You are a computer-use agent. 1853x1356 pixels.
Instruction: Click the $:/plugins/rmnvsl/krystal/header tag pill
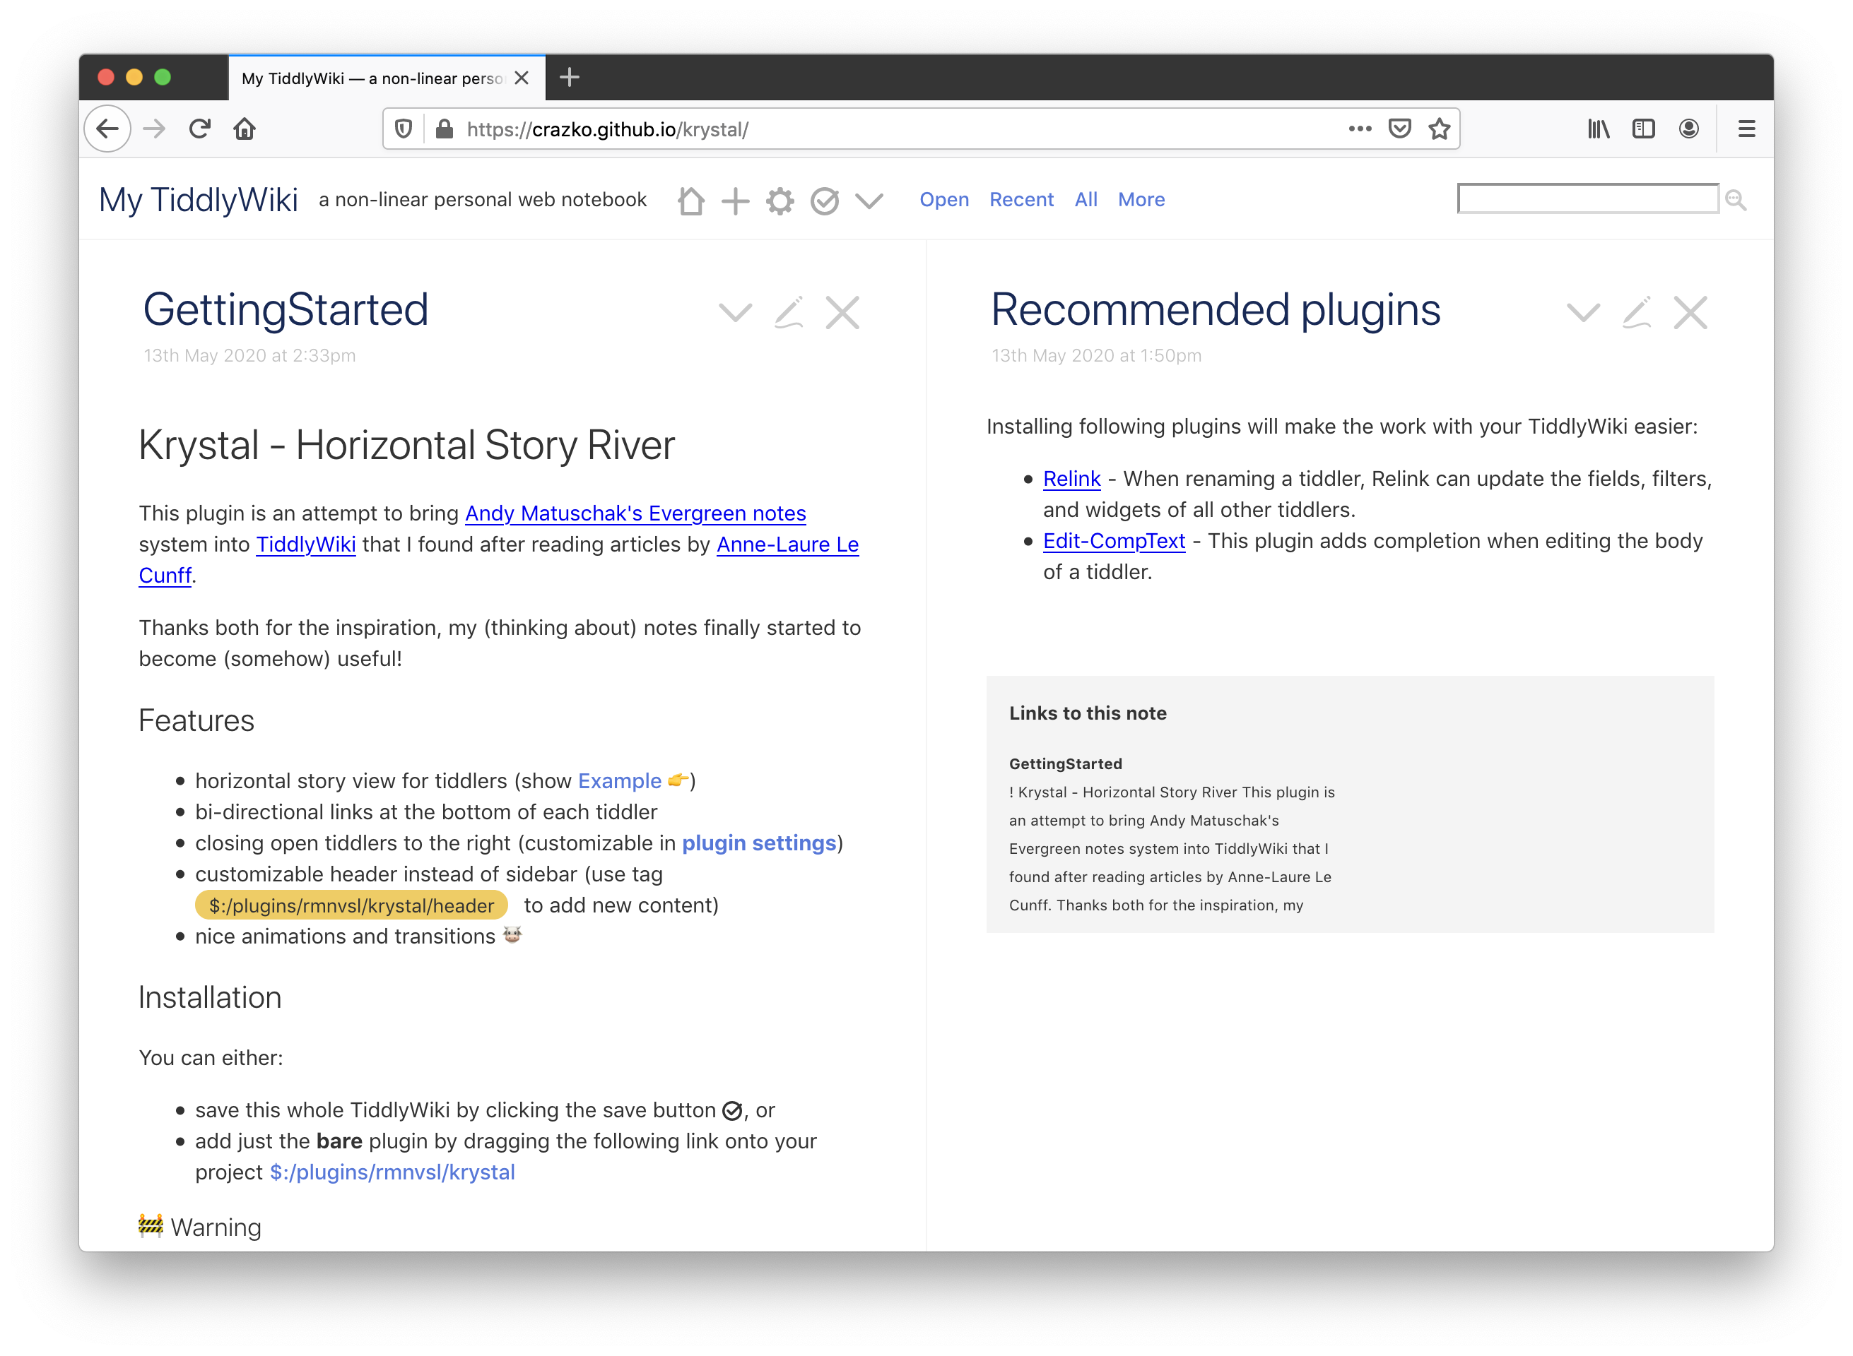(x=351, y=905)
